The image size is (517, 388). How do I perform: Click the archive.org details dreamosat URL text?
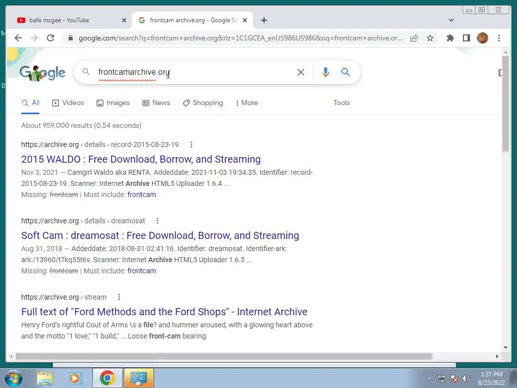83,221
